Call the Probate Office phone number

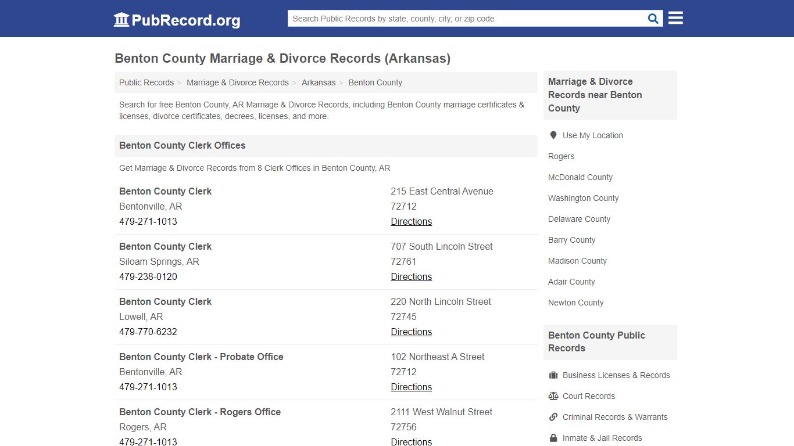point(148,387)
